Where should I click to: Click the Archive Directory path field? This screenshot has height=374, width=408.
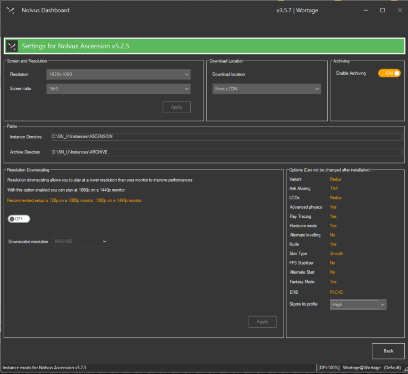226,152
